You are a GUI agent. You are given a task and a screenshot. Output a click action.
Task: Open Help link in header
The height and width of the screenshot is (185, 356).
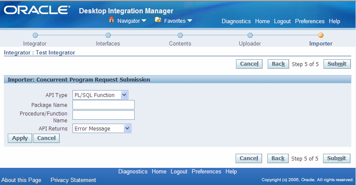coord(335,21)
